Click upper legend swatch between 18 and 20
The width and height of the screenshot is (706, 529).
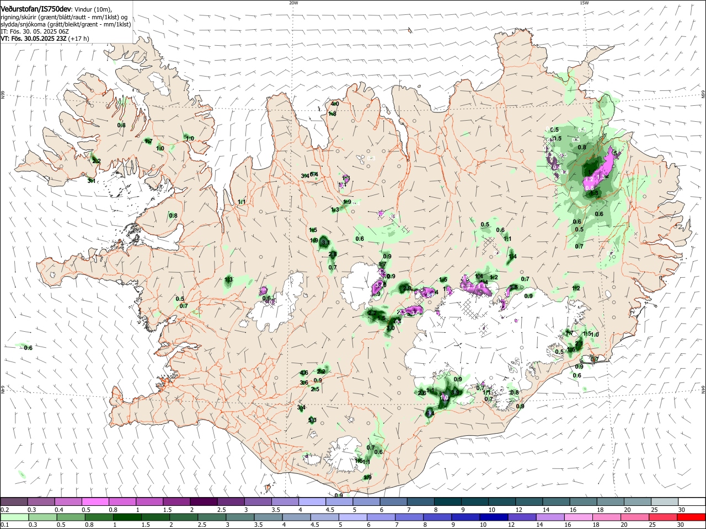tap(610, 502)
